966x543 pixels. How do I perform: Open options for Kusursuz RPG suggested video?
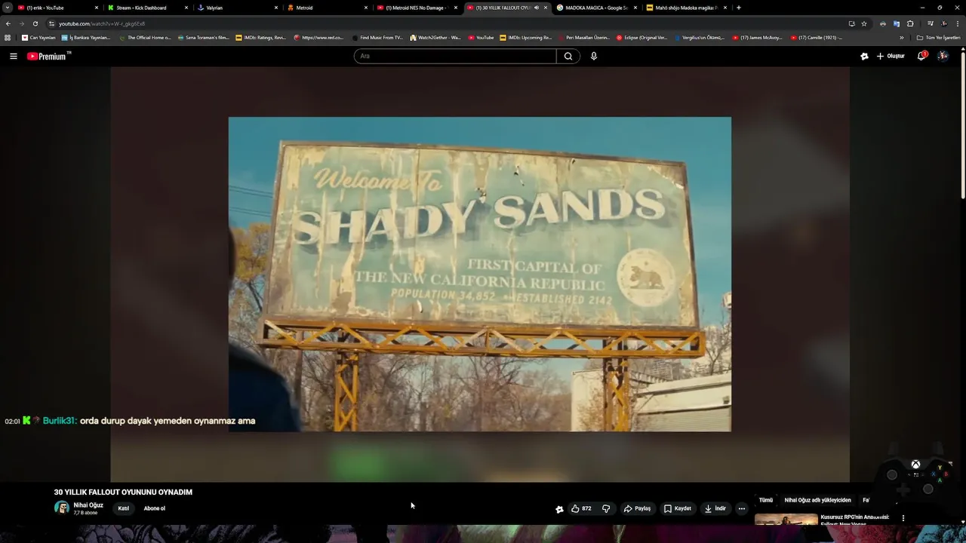click(x=903, y=518)
